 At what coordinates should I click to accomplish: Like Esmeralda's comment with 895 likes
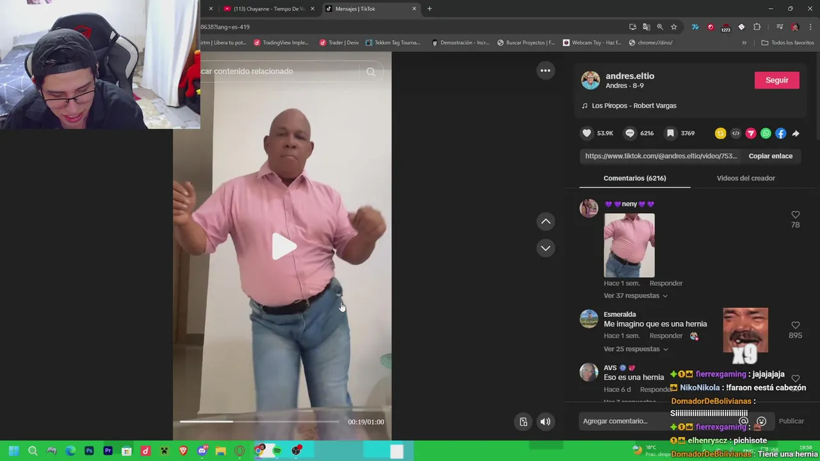pos(795,325)
